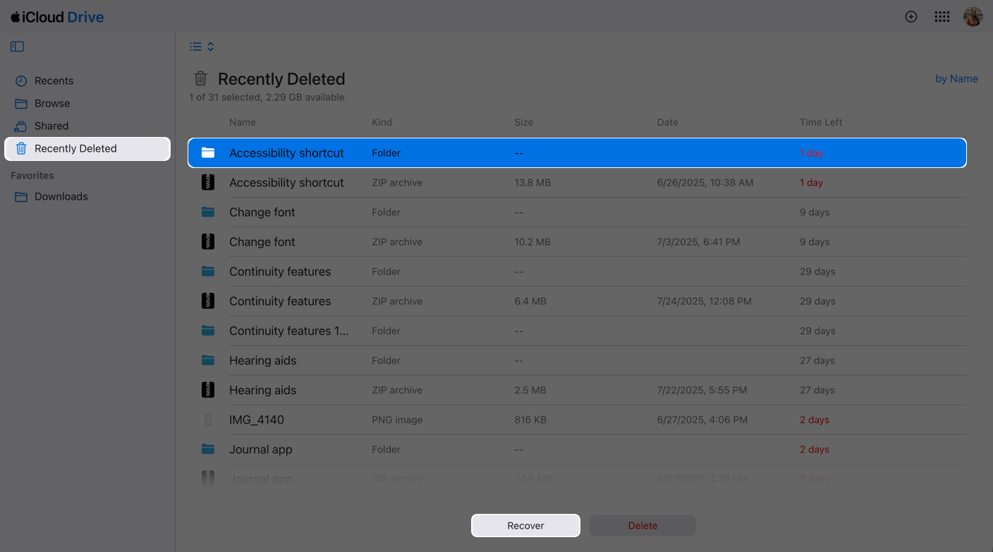The height and width of the screenshot is (552, 993).
Task: Click the blue folder icon of Accessibility shortcut
Action: (208, 152)
